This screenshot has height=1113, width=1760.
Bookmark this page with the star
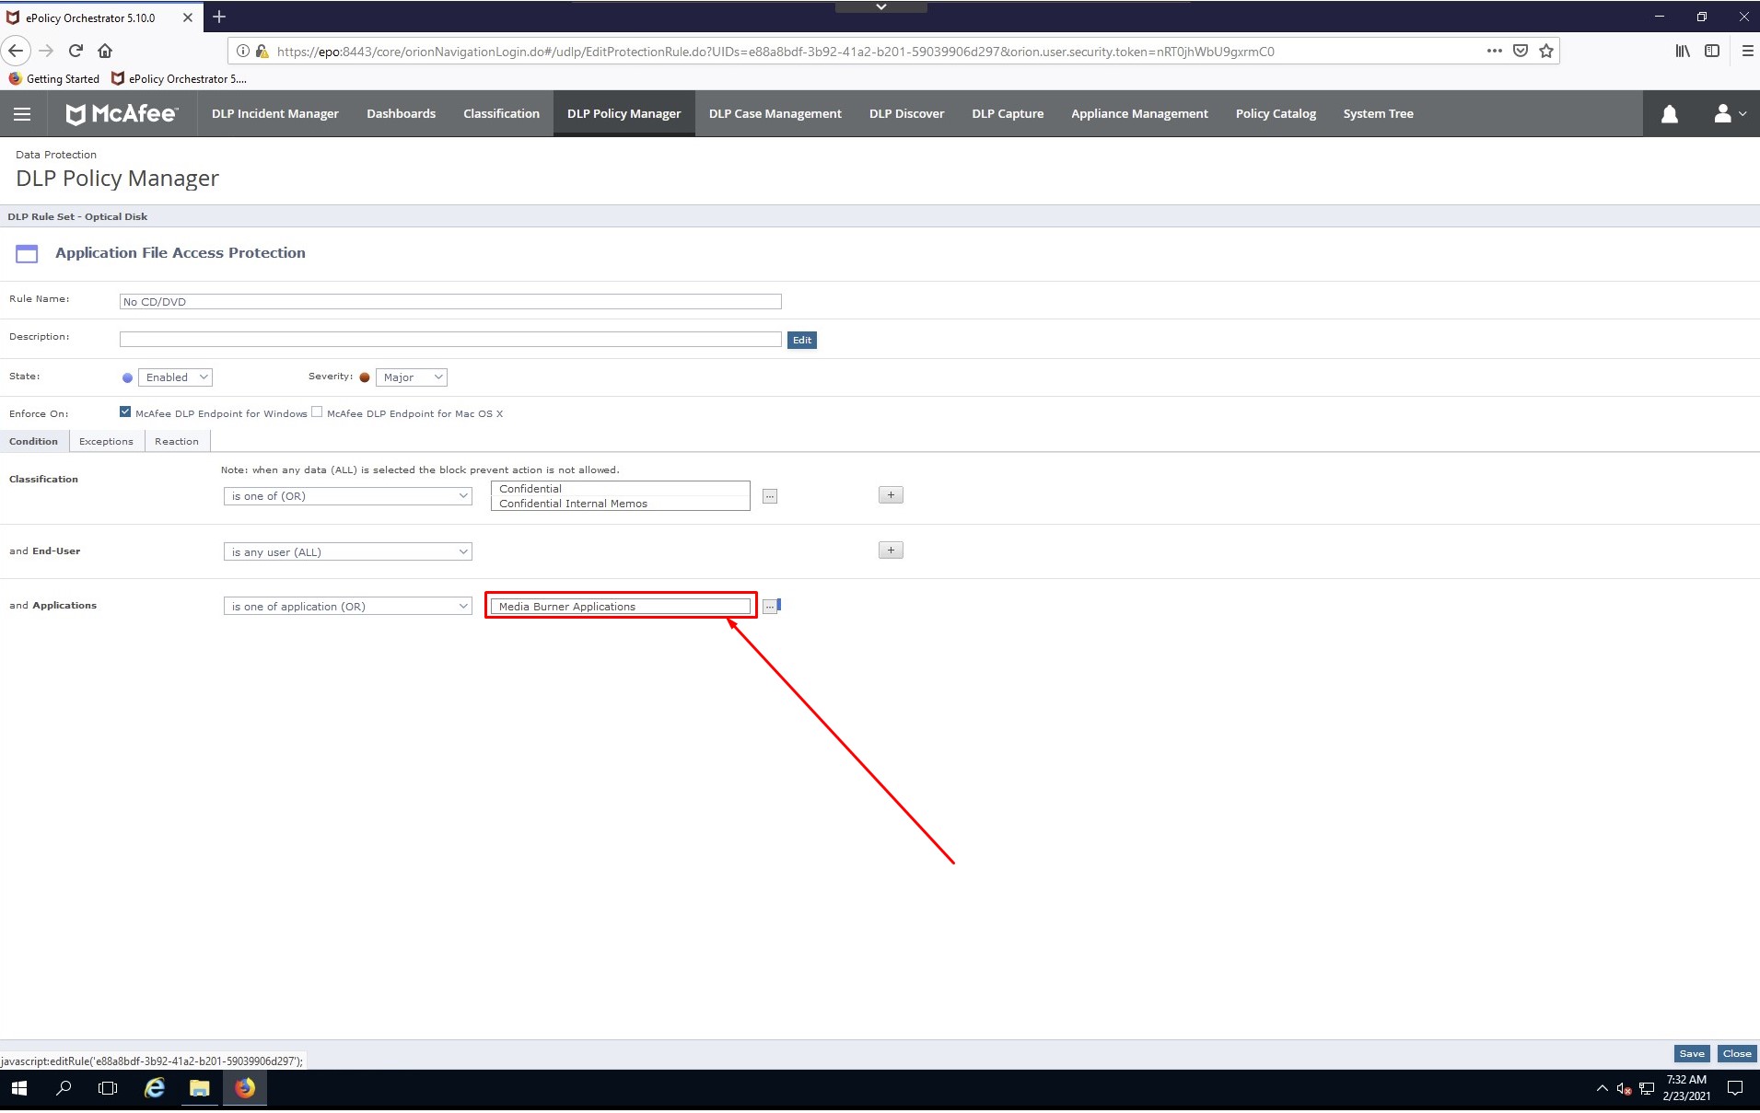click(x=1546, y=51)
